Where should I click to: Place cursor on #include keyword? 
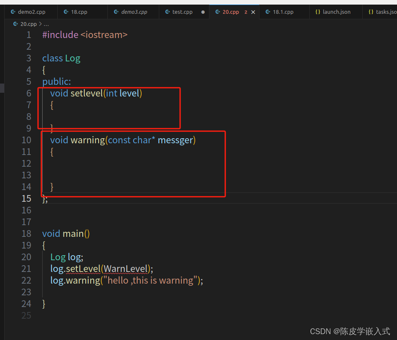click(x=60, y=35)
